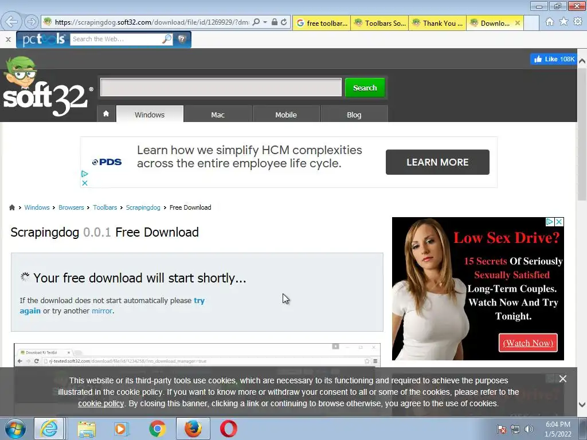Viewport: 587px width, 440px height.
Task: Open the Windows breadcrumb link
Action: tap(37, 207)
